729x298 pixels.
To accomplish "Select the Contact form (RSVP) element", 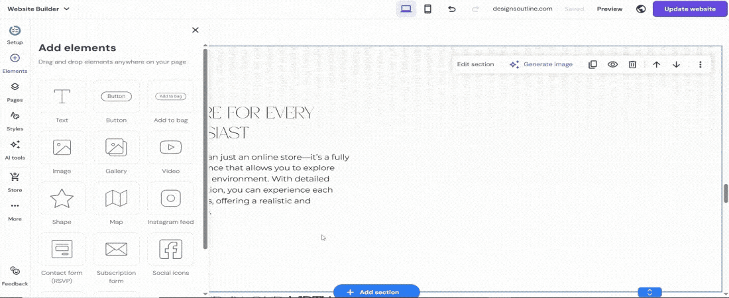I will click(x=62, y=258).
